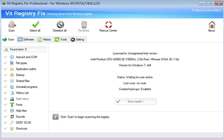
Task: Open the History tab
Action: [x=45, y=39]
